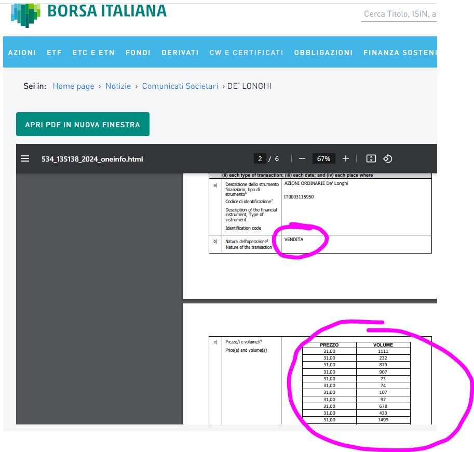The height and width of the screenshot is (452, 474).
Task: Select volume cell 678
Action: click(x=383, y=406)
